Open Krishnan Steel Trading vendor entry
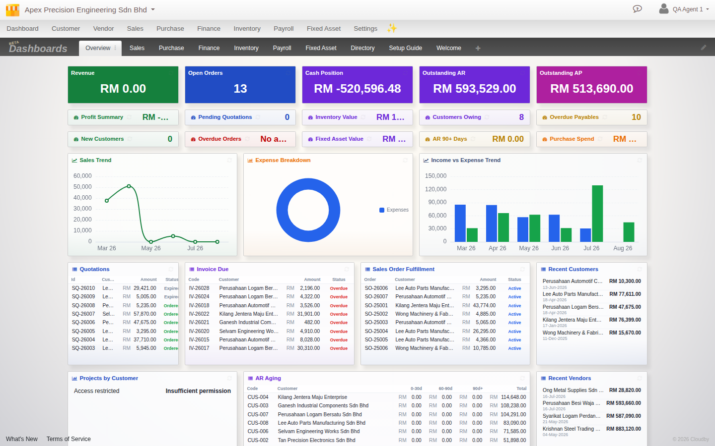The width and height of the screenshot is (715, 446). click(592, 431)
